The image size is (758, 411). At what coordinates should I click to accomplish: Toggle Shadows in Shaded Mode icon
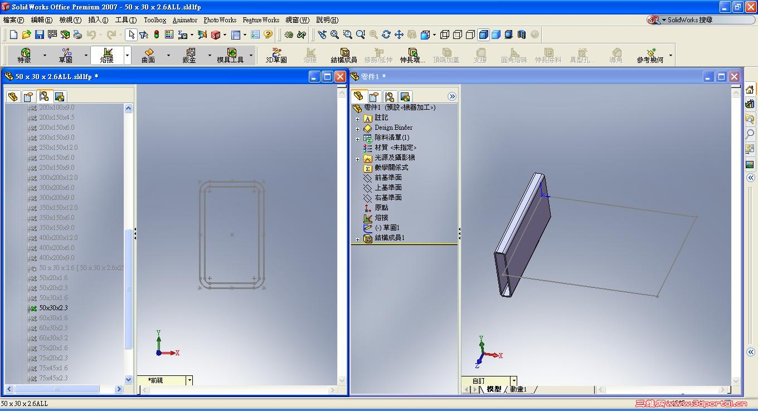[509, 35]
